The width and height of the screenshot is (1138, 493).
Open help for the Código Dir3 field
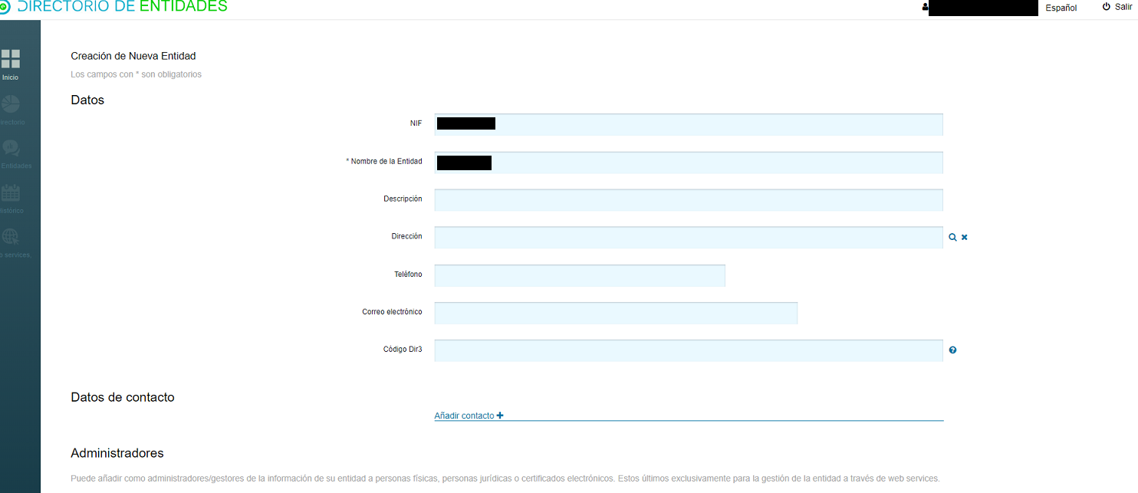952,350
